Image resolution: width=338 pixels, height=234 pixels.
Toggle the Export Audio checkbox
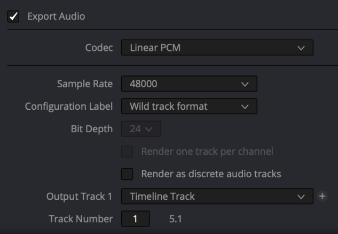(x=13, y=16)
